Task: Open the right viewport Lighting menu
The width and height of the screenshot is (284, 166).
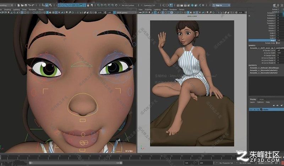Action: click(x=157, y=10)
